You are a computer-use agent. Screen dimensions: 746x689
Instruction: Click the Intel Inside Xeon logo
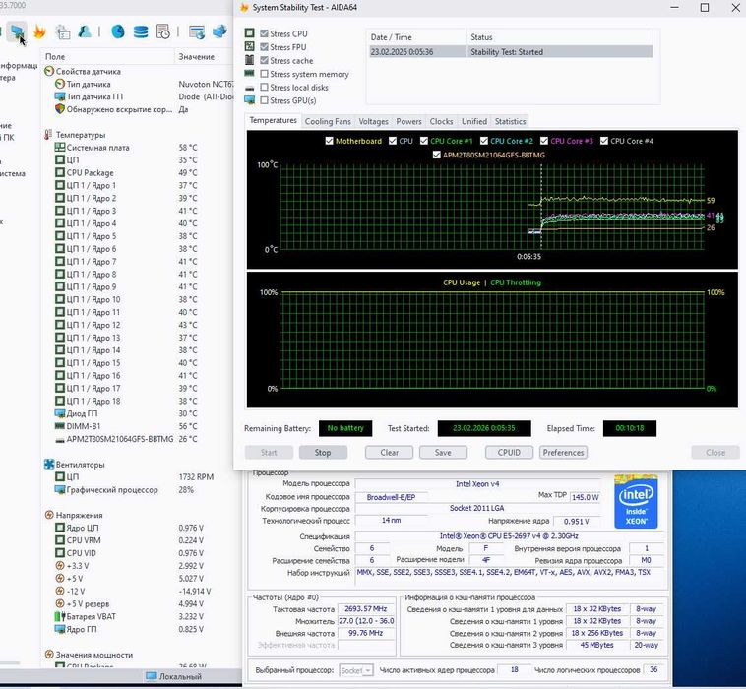click(636, 502)
